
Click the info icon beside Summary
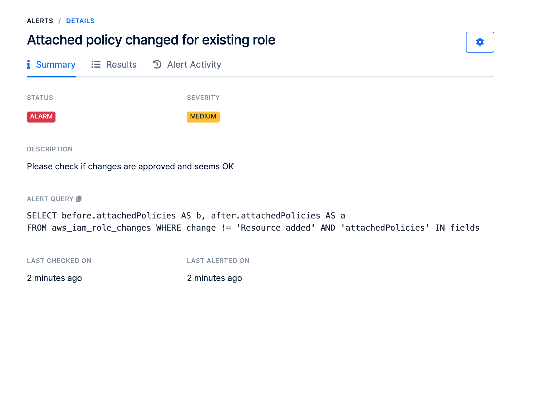pos(29,64)
